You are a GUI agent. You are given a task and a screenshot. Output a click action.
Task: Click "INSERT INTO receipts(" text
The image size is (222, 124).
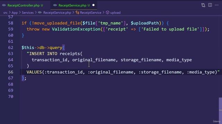pos(54,54)
